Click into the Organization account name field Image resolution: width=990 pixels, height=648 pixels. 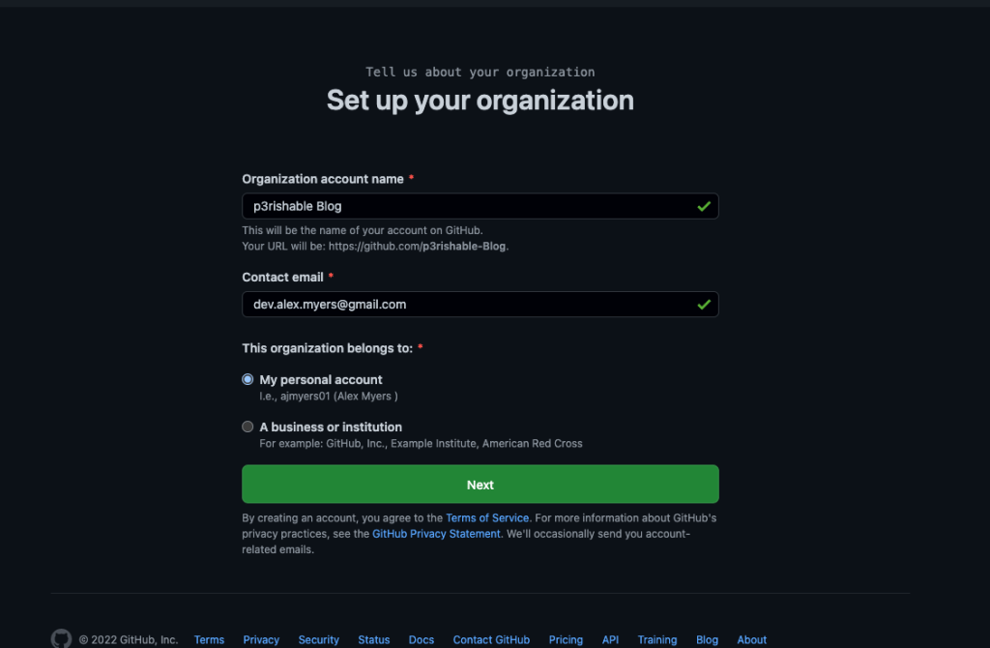point(464,206)
